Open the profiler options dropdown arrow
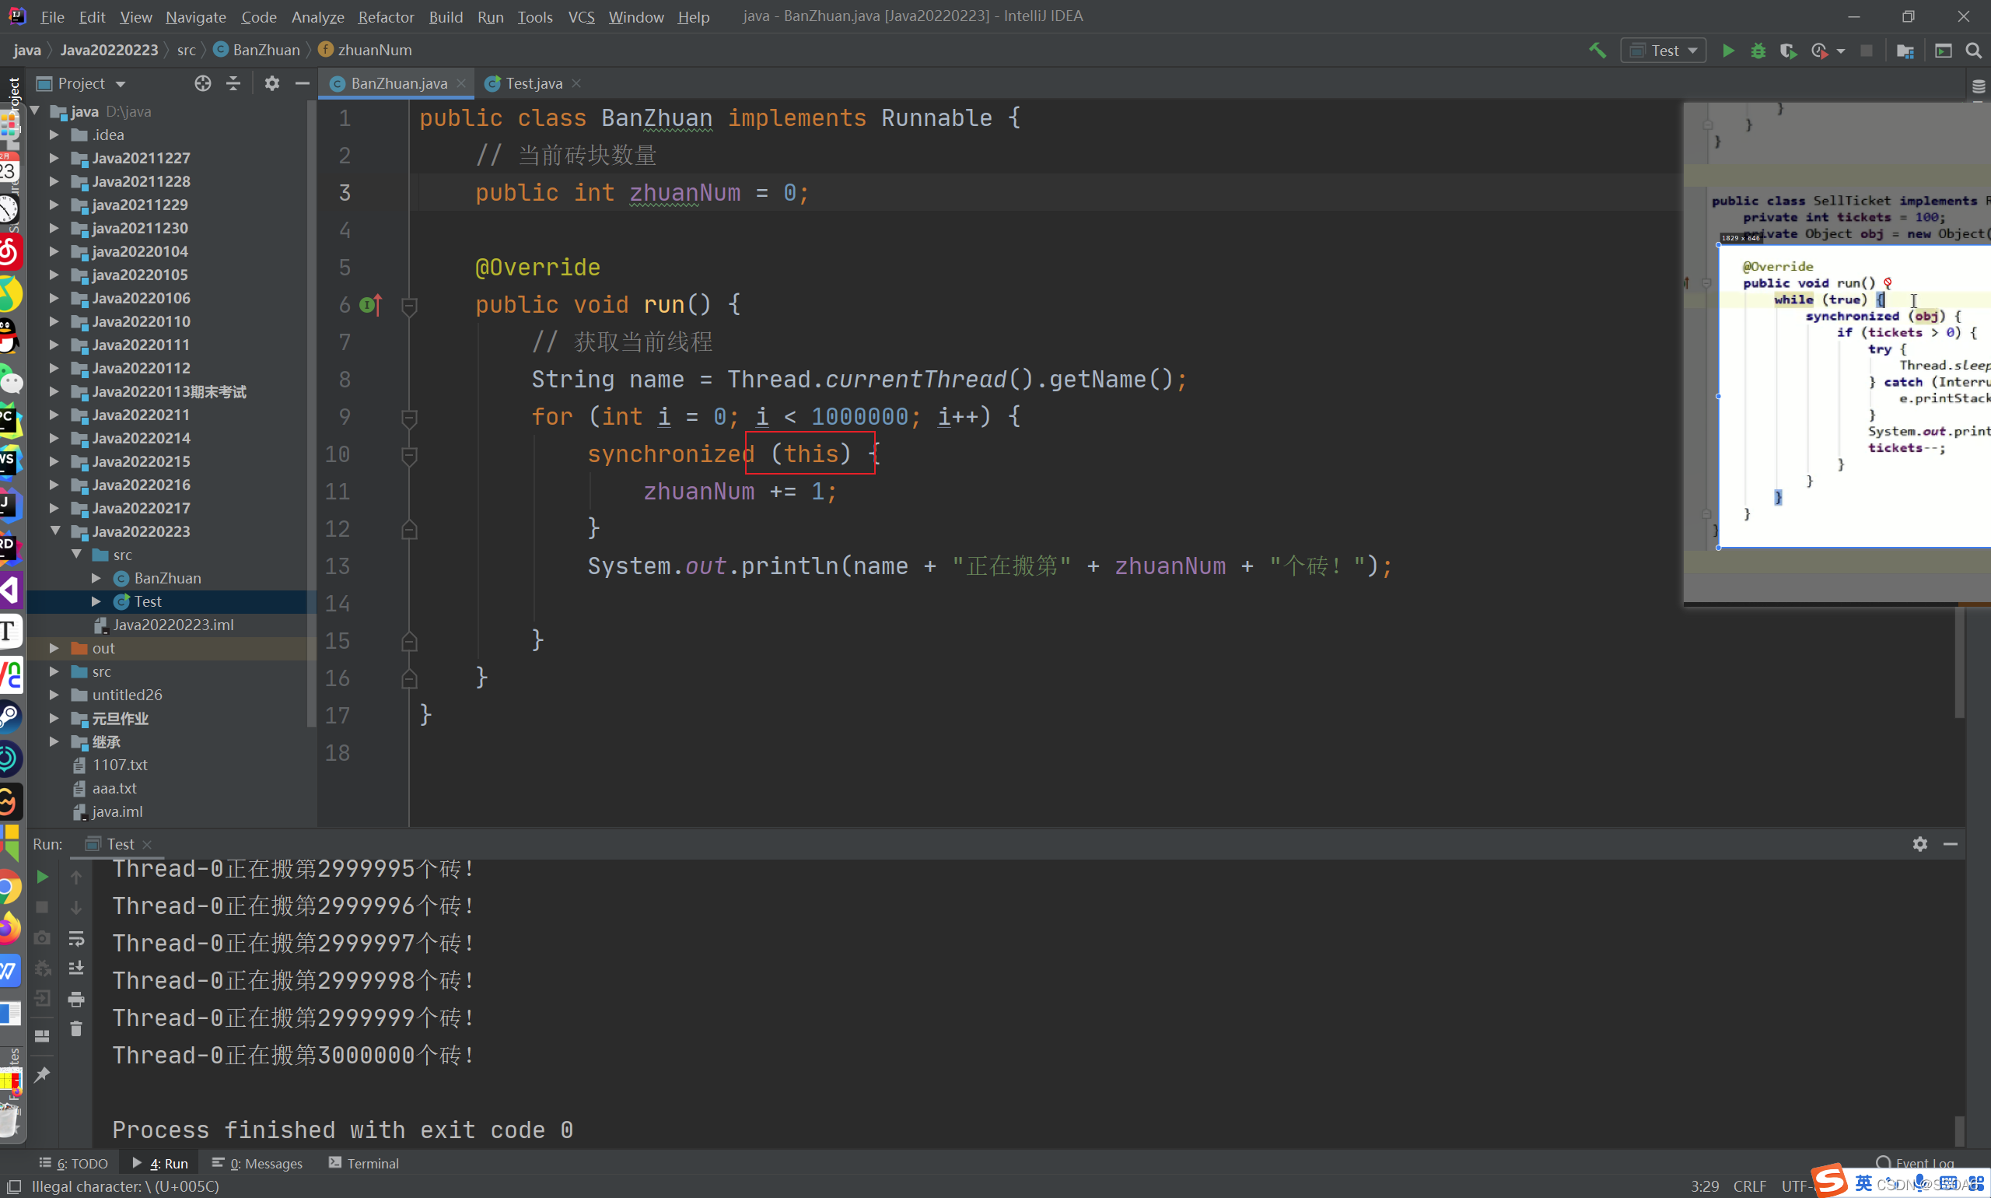 coord(1840,51)
